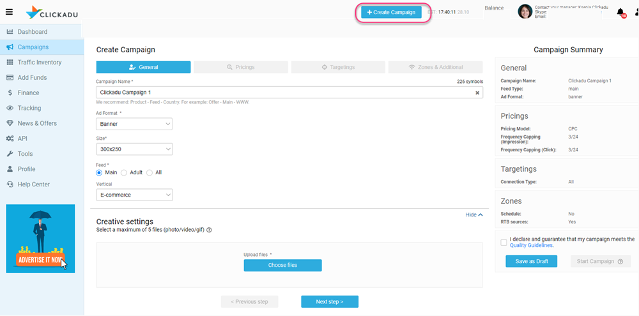Check the Quality Guidelines declaration checkbox
The image size is (639, 316).
click(x=504, y=242)
